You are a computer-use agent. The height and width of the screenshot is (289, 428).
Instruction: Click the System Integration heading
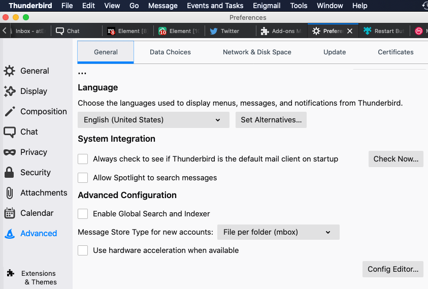[x=117, y=139]
